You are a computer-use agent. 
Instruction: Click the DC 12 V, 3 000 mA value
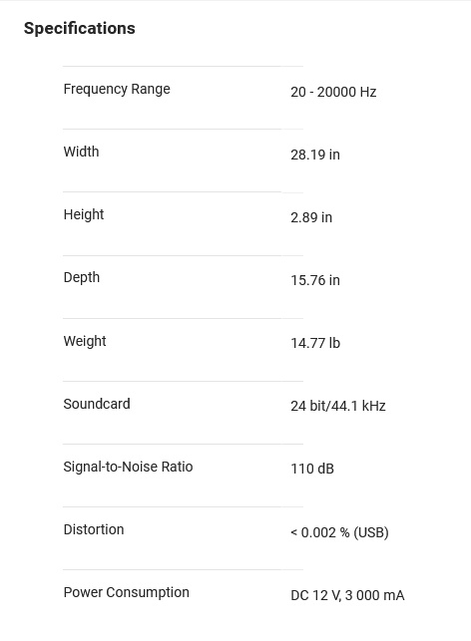(x=347, y=595)
